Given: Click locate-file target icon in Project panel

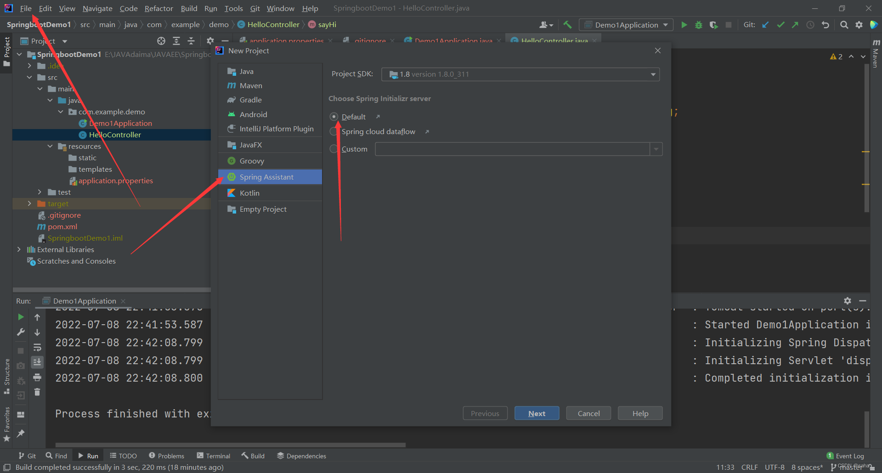Looking at the screenshot, I should (x=161, y=41).
